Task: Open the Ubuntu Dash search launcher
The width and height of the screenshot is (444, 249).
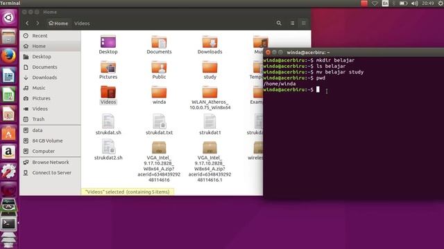Action: pyautogui.click(x=8, y=17)
